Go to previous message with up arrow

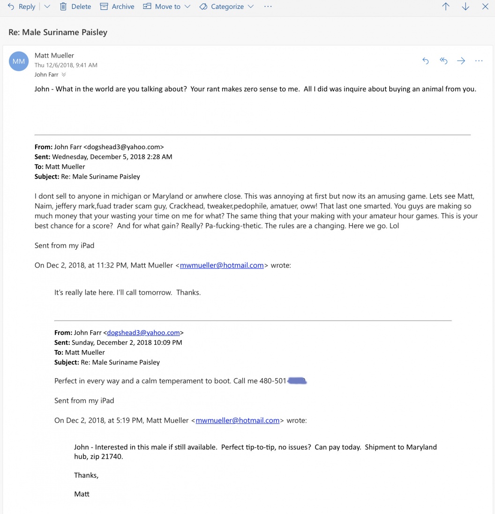446,7
